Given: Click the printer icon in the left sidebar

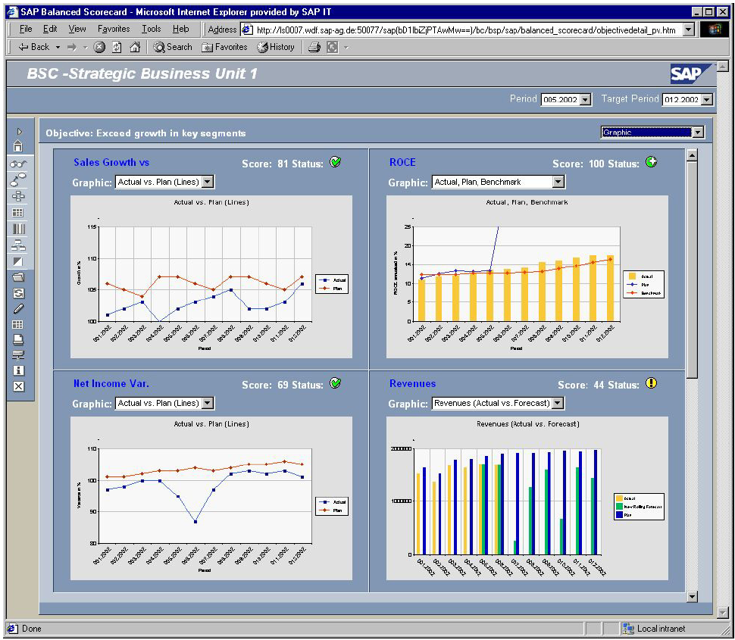Looking at the screenshot, I should point(18,339).
